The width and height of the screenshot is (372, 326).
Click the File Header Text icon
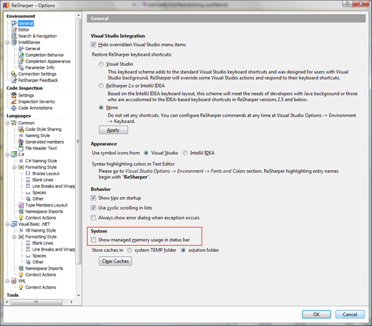point(21,148)
